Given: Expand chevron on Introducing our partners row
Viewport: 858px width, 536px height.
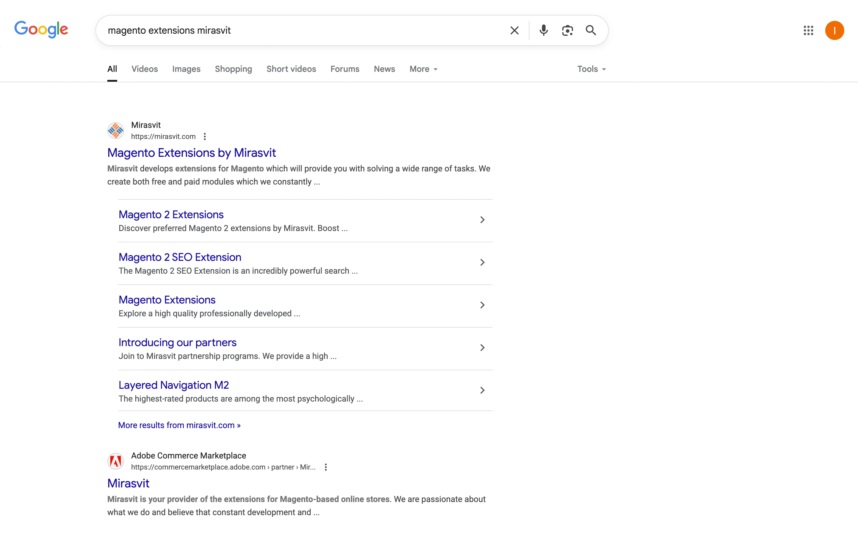Looking at the screenshot, I should click(482, 347).
